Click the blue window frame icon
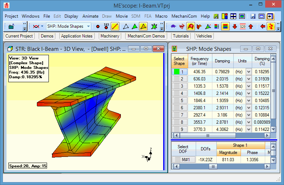Image resolution: width=284 pixels, height=185 pixels. coord(262,16)
